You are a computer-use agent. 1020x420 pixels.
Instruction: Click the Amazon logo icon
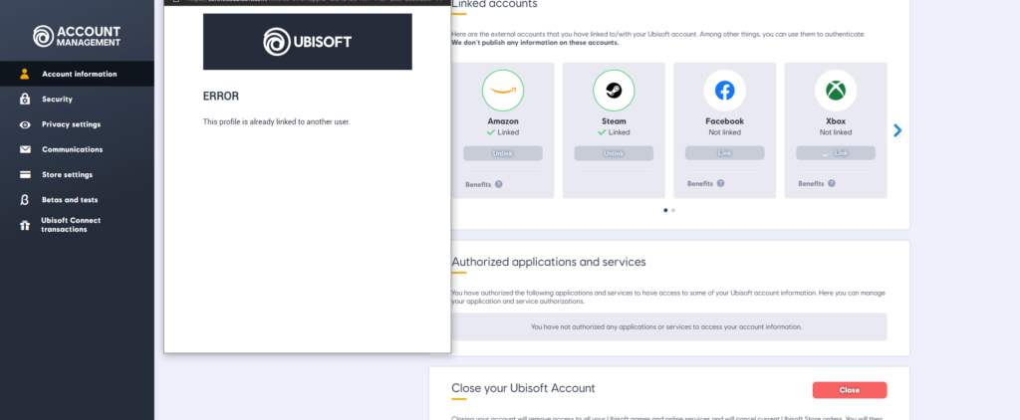[x=503, y=91]
